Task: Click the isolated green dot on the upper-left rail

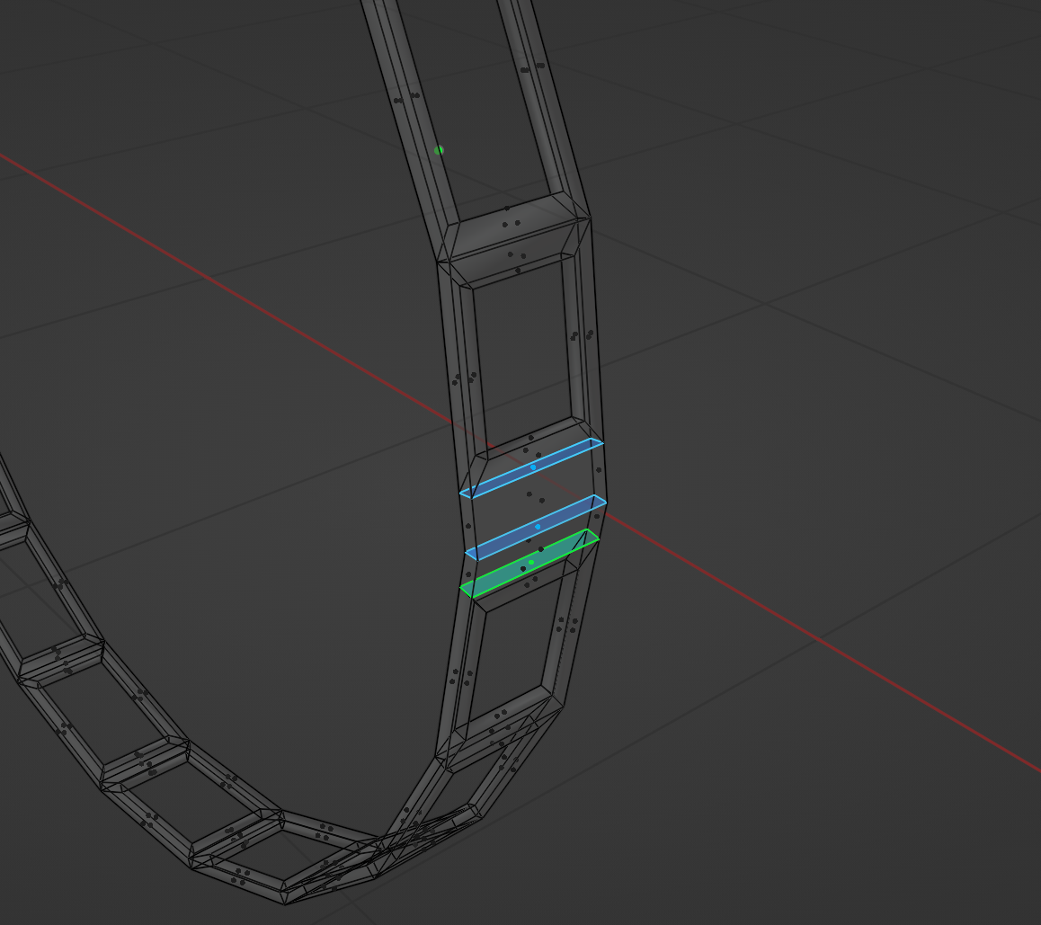Action: click(439, 151)
